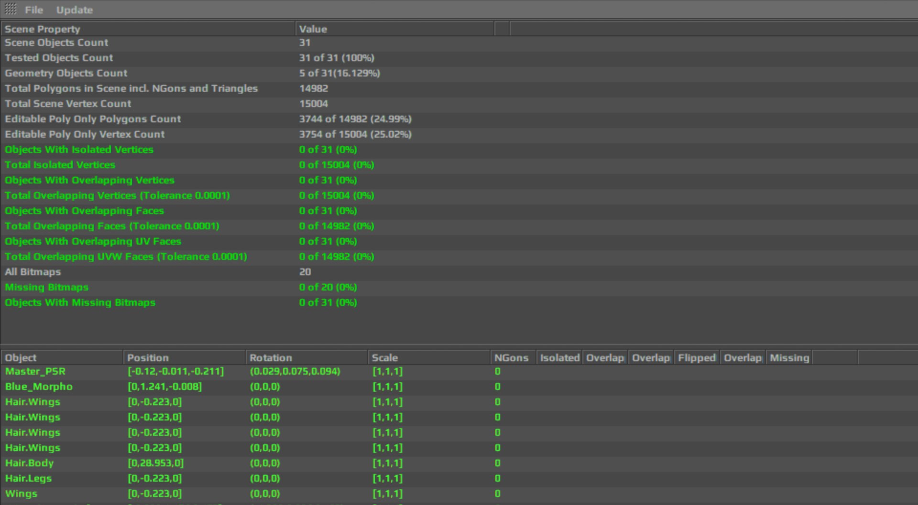Select the Missing Bitmaps property row

pos(459,288)
